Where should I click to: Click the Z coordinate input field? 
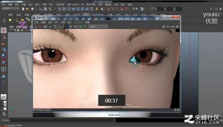[179, 9]
